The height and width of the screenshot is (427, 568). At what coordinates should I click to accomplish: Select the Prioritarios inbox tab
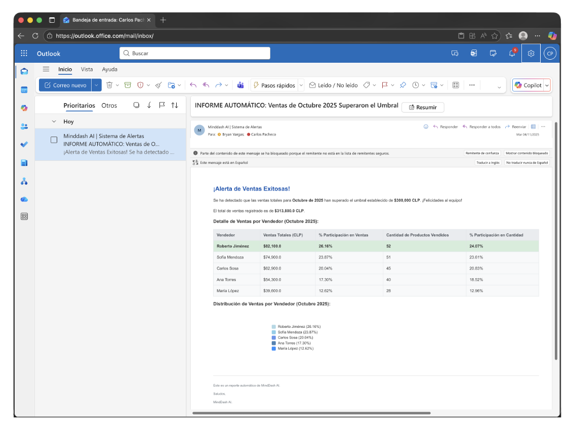pos(79,105)
